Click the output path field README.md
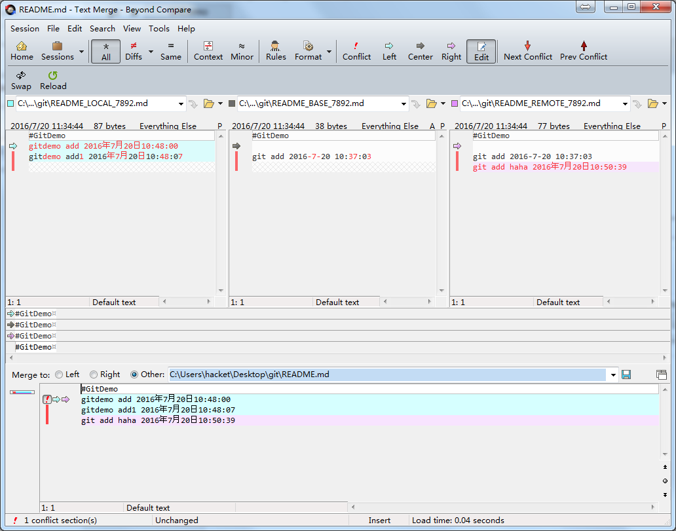This screenshot has width=676, height=531. tap(386, 375)
